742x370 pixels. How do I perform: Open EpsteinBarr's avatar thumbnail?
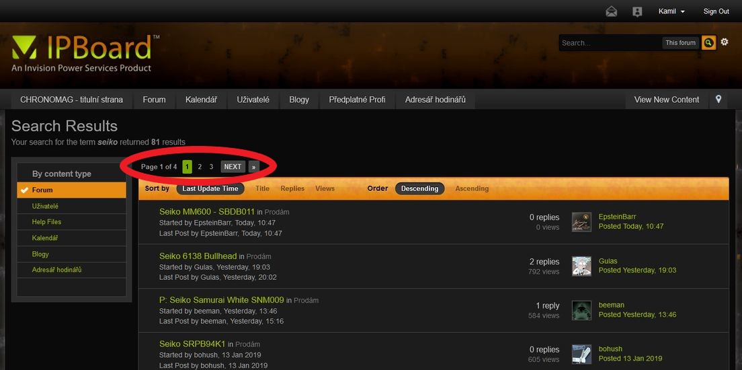coord(581,222)
